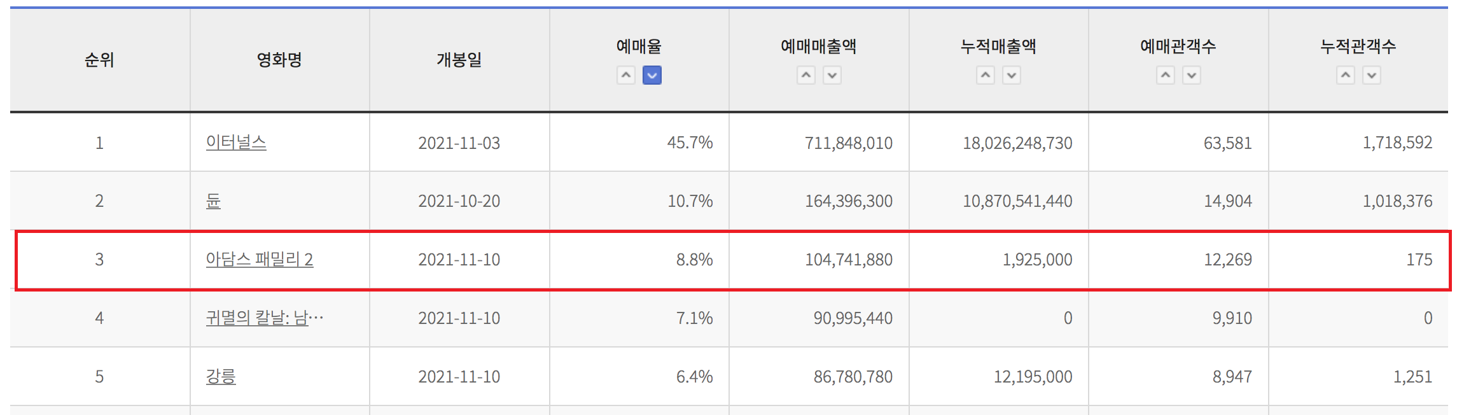Image resolution: width=1457 pixels, height=415 pixels.
Task: Sort 예매관객수 descending with down arrow
Action: point(1192,75)
